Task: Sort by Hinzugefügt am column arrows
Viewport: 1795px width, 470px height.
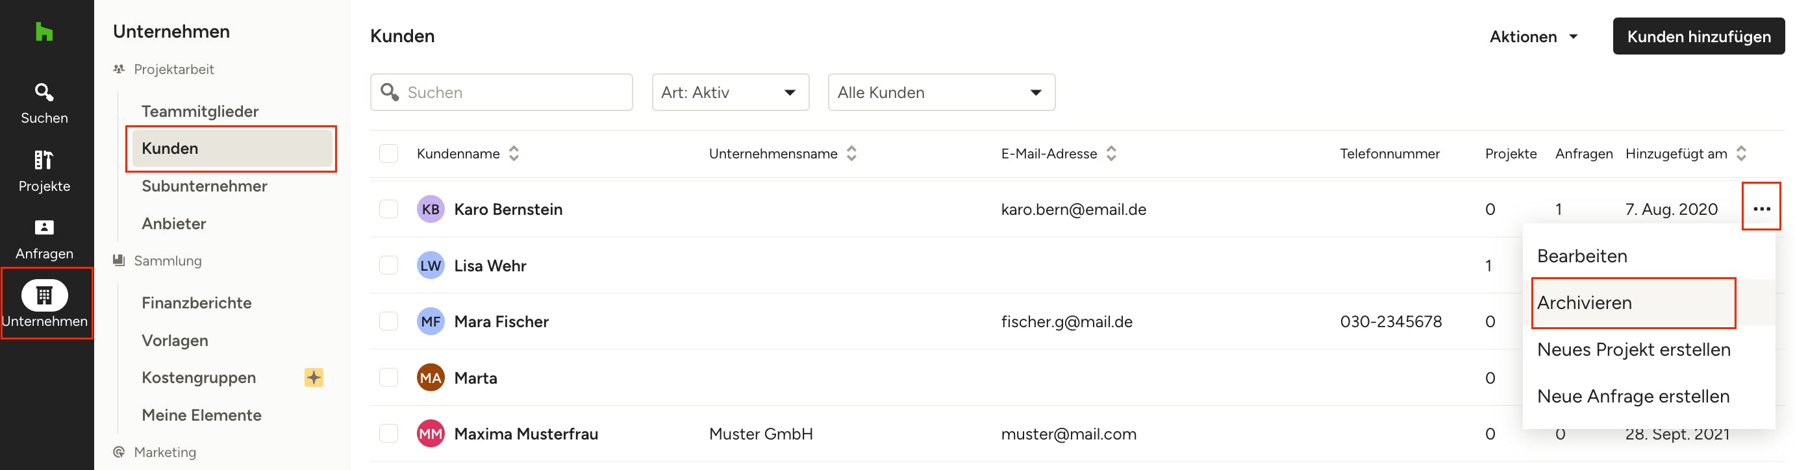Action: pos(1740,153)
